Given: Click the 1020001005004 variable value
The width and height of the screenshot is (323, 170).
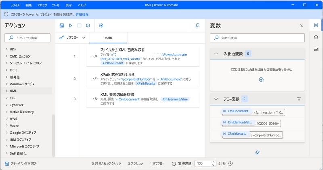Looking at the screenshot, I should click(268, 124).
